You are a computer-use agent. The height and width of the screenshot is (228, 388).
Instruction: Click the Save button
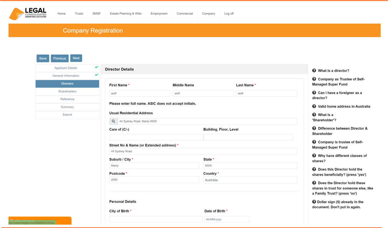43,58
